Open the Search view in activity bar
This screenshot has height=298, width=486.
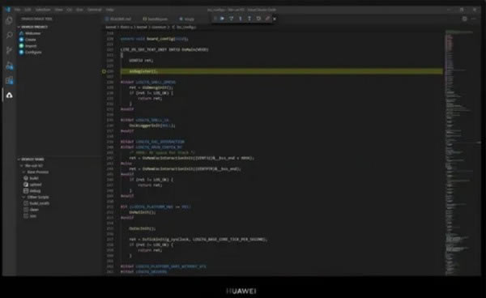coord(9,36)
